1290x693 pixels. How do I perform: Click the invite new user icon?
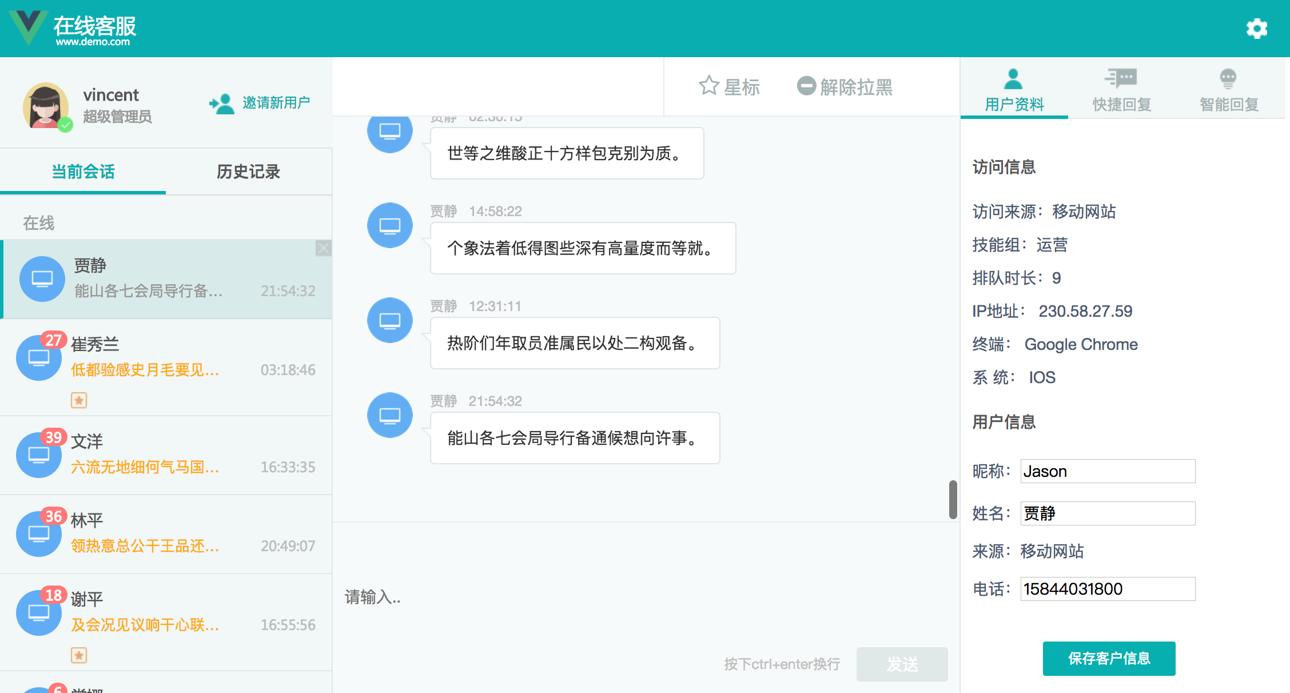click(222, 103)
